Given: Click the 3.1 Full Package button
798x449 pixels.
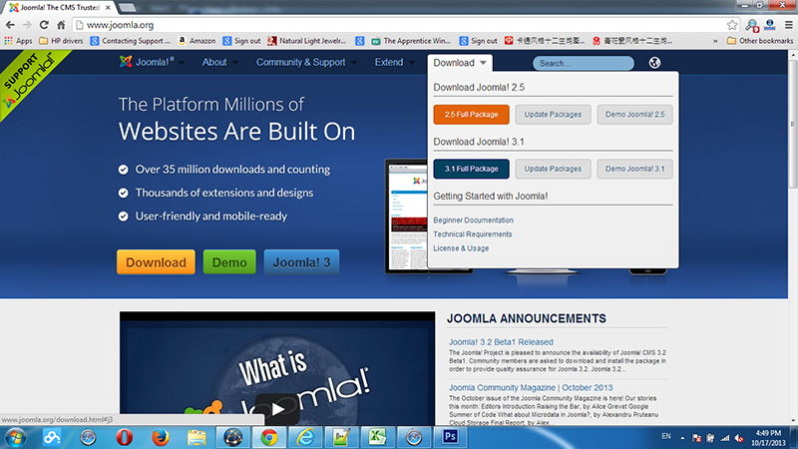Looking at the screenshot, I should [471, 169].
